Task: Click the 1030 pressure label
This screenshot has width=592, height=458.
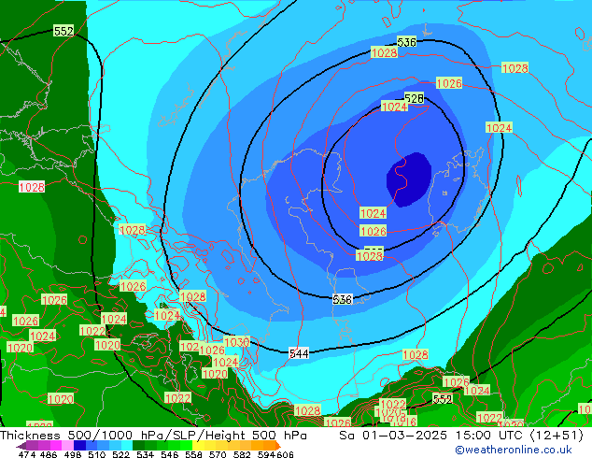Action: [x=237, y=342]
